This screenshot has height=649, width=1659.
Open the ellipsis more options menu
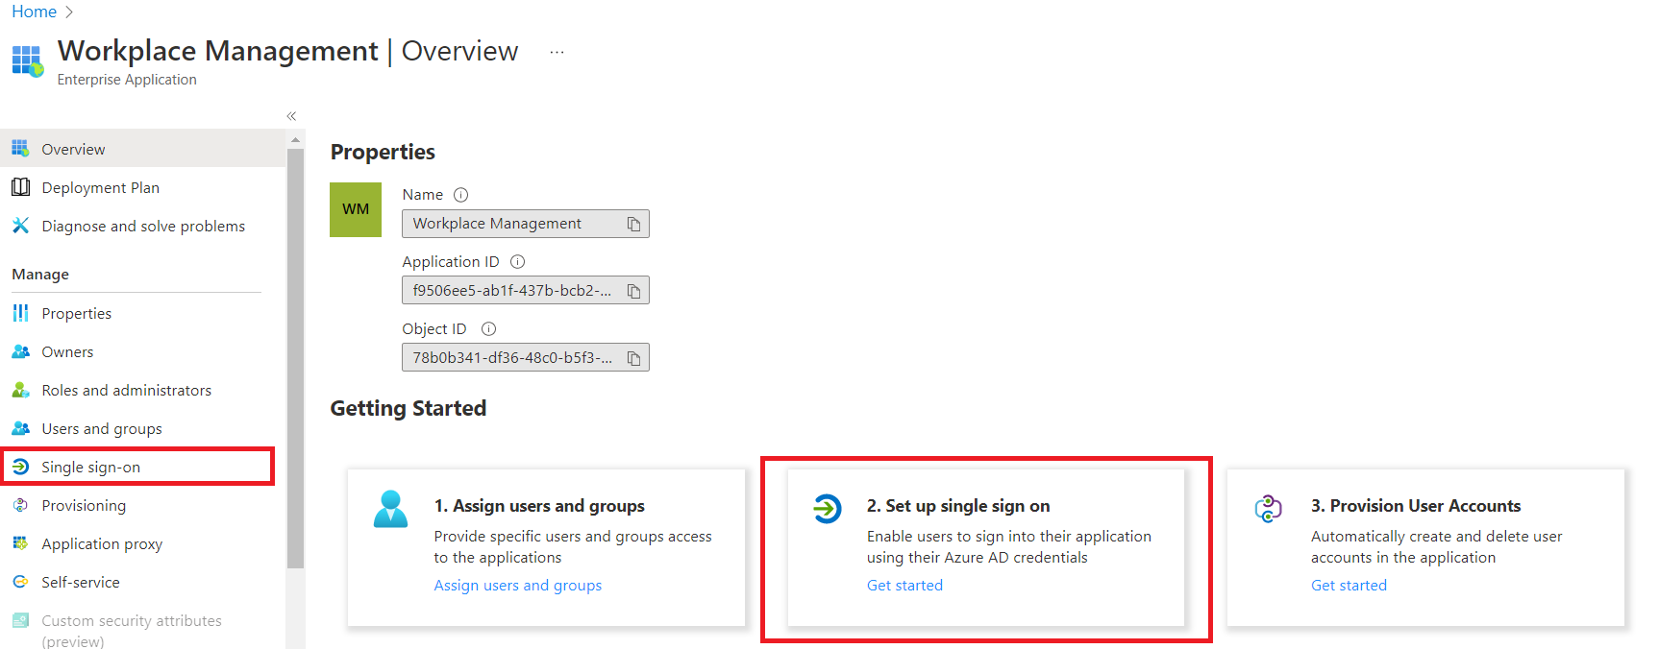(557, 52)
